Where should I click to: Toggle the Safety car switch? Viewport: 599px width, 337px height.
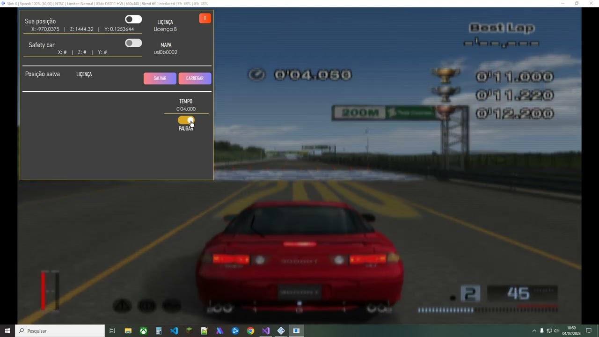click(x=133, y=43)
